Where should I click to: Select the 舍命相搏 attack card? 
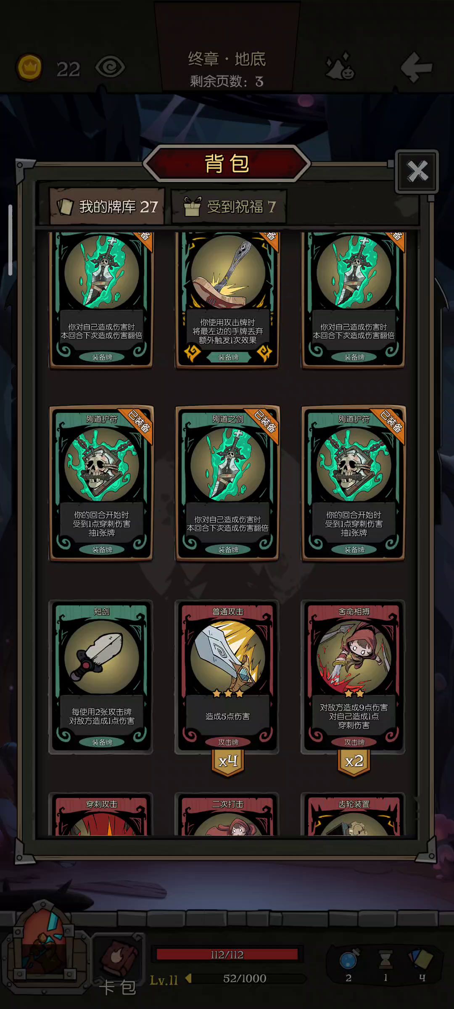pos(354,676)
